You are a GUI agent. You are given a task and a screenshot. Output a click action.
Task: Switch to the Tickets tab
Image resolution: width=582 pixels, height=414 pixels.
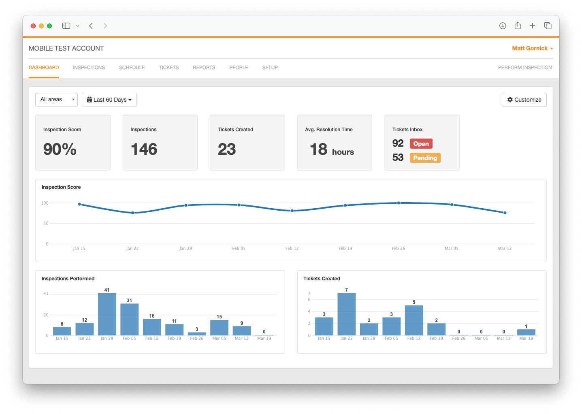point(168,68)
